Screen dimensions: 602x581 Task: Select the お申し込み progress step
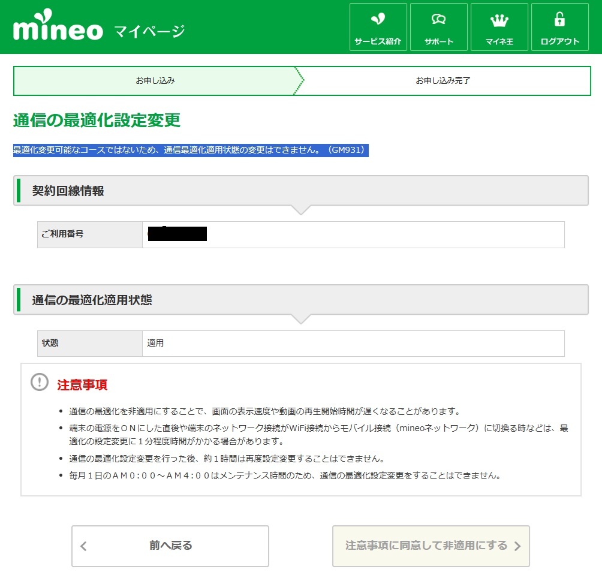click(155, 80)
